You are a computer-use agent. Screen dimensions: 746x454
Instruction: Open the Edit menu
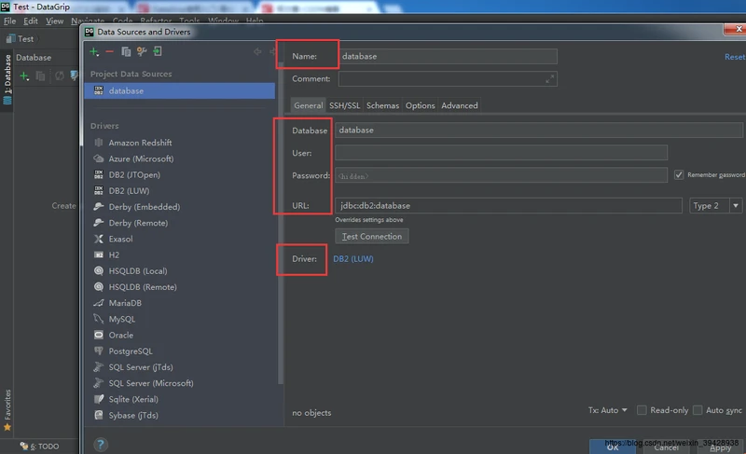[x=31, y=21]
